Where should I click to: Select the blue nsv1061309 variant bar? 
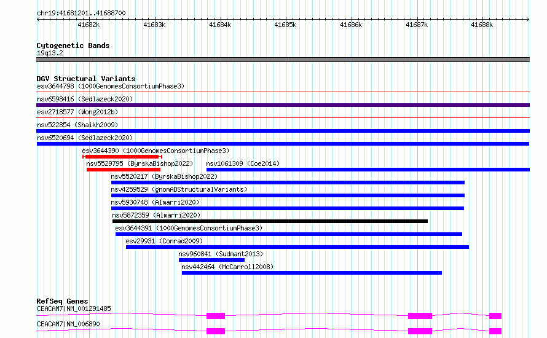pyautogui.click(x=368, y=170)
